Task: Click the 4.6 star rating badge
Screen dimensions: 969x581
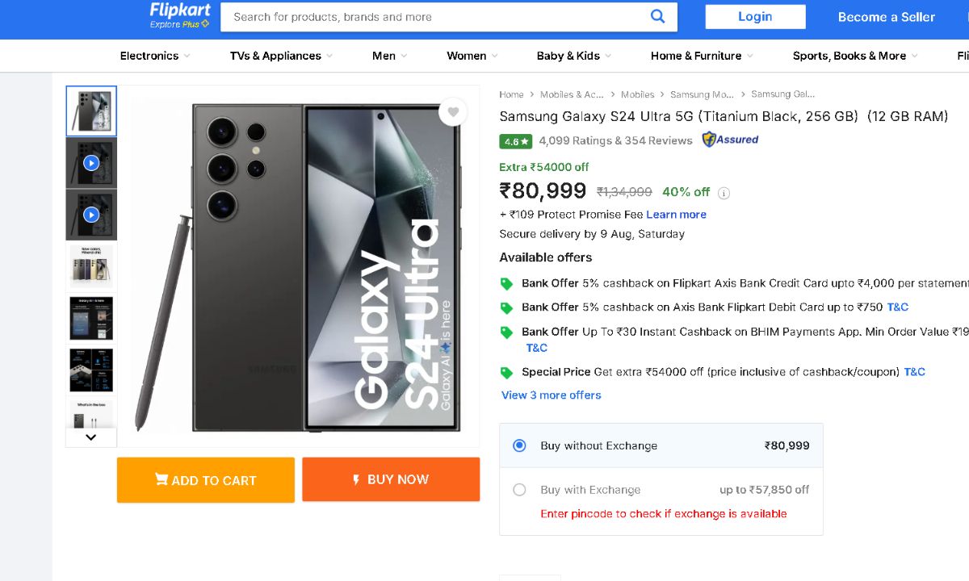Action: 515,141
